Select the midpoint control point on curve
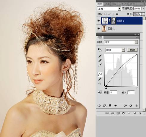146x137 pixels. point(121,67)
